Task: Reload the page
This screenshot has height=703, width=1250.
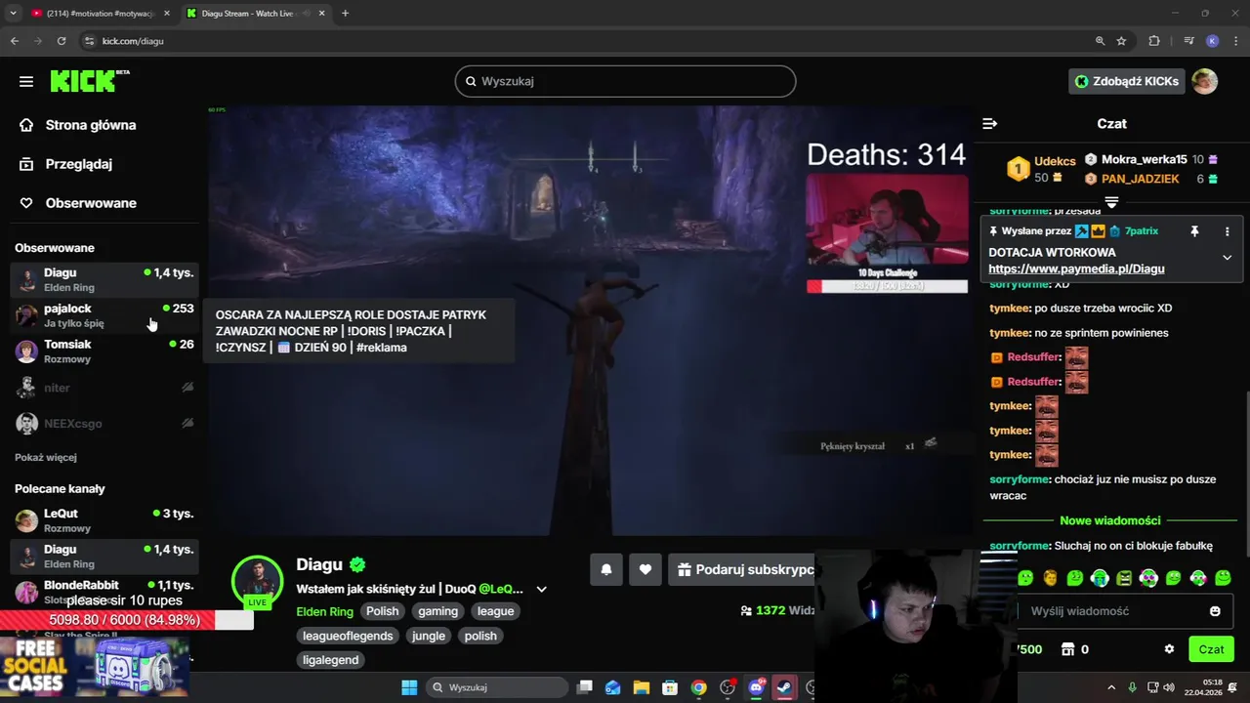Action: point(62,41)
